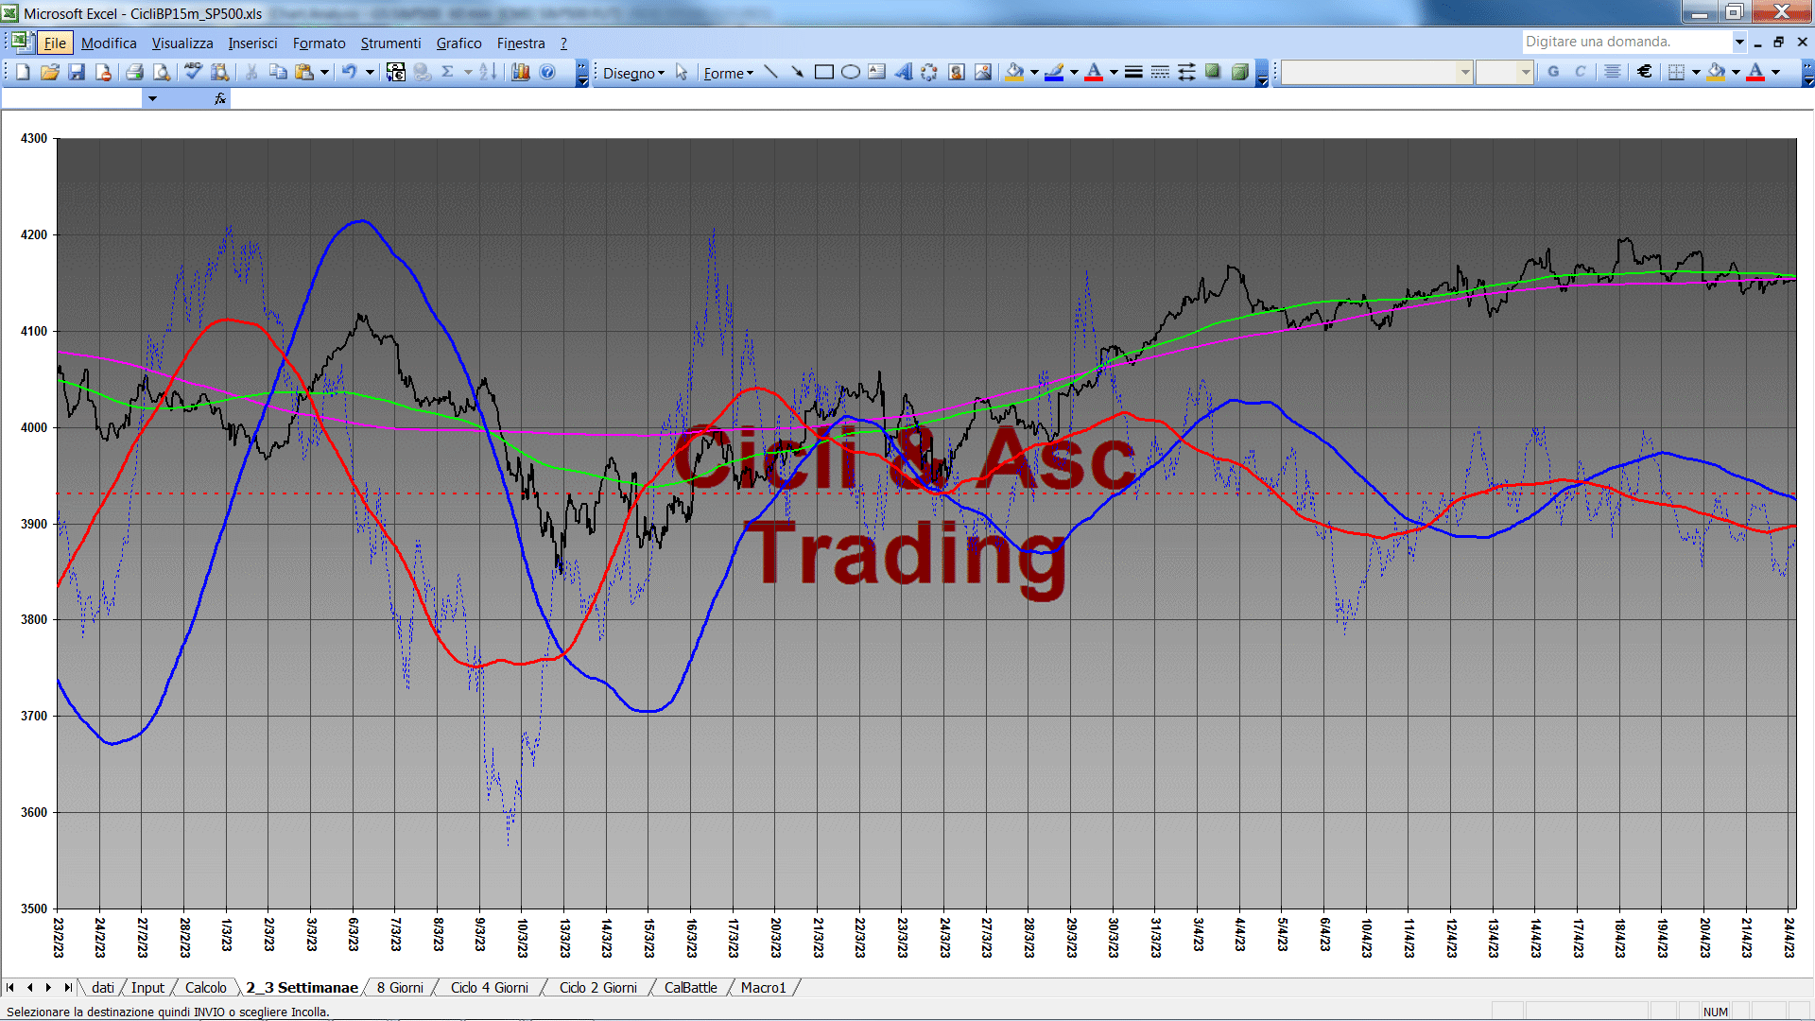Select the Arrow drawing tool
This screenshot has width=1815, height=1021.
point(797,72)
